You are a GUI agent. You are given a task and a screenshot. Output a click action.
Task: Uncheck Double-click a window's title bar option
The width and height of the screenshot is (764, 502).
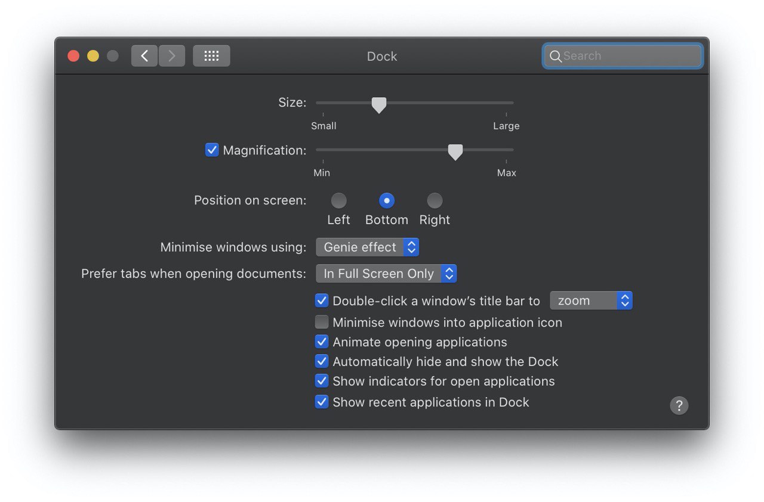pos(322,300)
